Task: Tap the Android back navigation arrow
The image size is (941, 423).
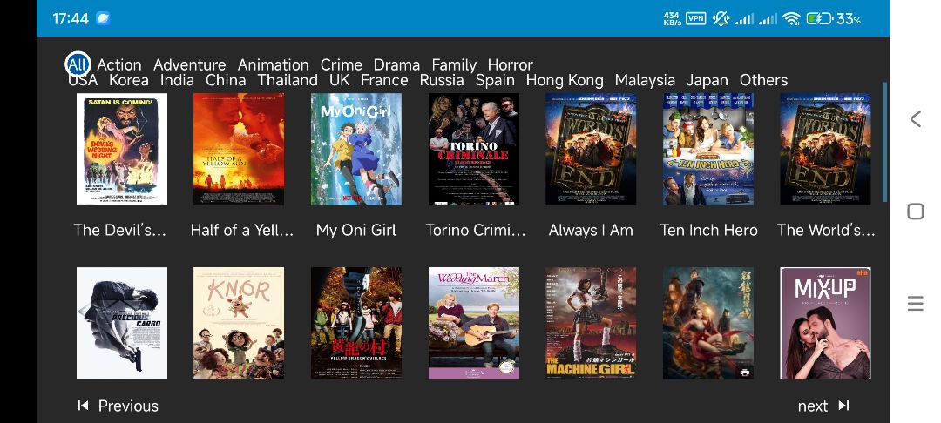Action: tap(915, 119)
